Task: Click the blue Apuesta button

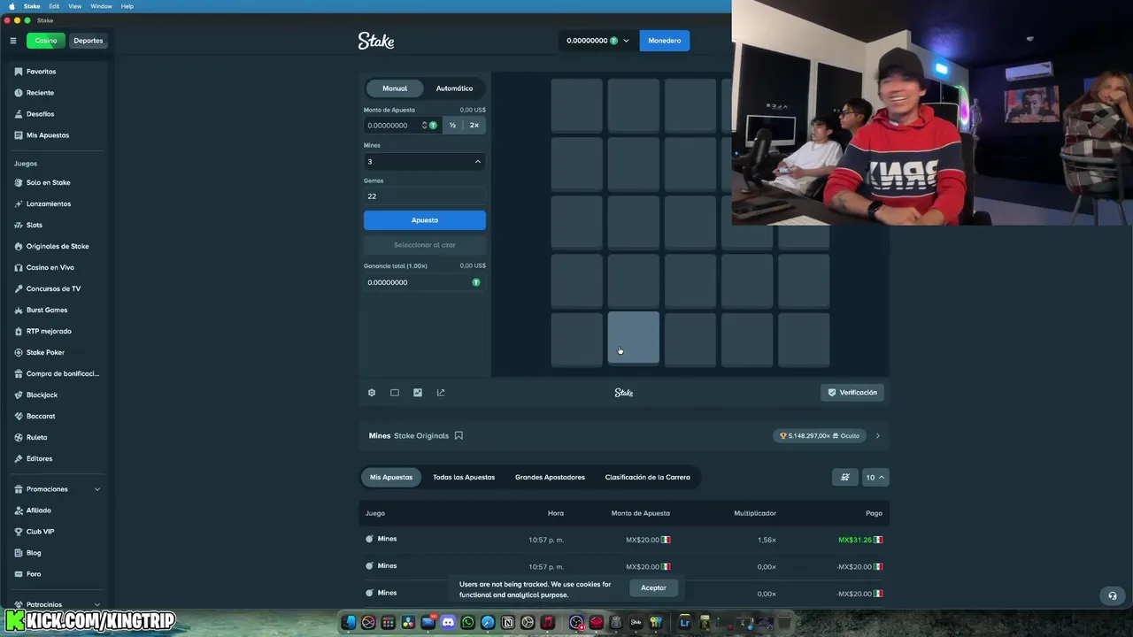Action: click(424, 220)
